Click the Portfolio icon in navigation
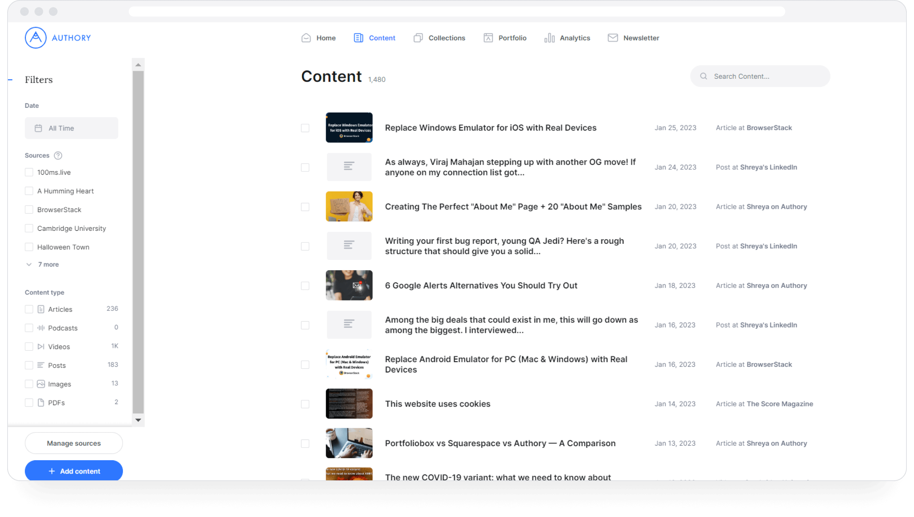Image resolution: width=914 pixels, height=517 pixels. [x=488, y=38]
